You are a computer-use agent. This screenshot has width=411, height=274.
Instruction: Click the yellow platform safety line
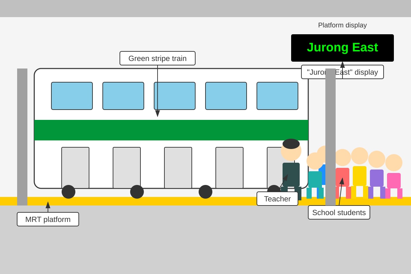[x=206, y=201]
